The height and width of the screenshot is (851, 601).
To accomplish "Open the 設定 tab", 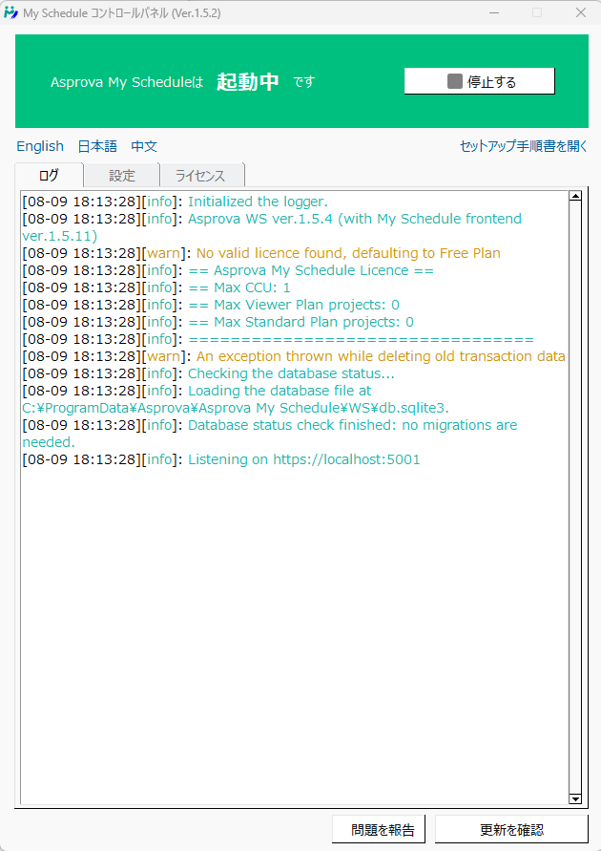I will pos(122,176).
